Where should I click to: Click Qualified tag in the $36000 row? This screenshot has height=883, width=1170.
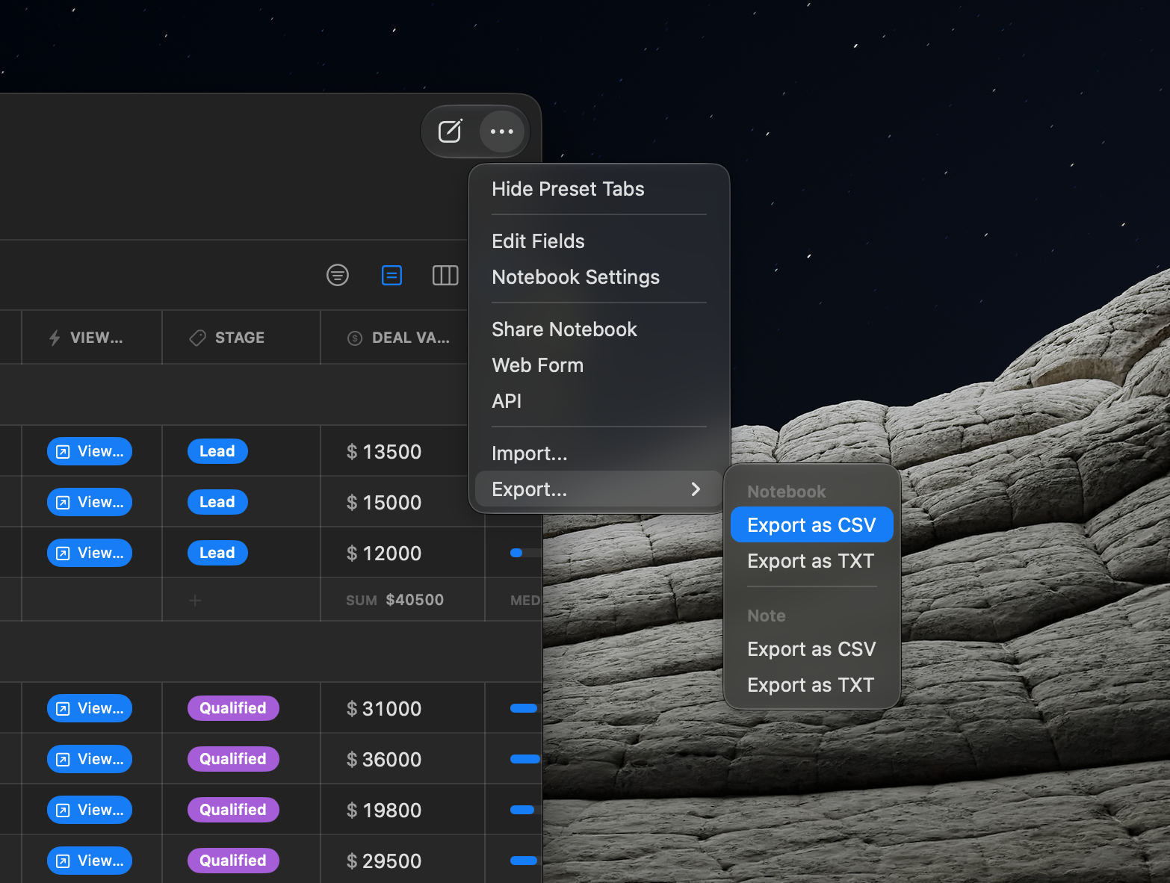coord(233,759)
